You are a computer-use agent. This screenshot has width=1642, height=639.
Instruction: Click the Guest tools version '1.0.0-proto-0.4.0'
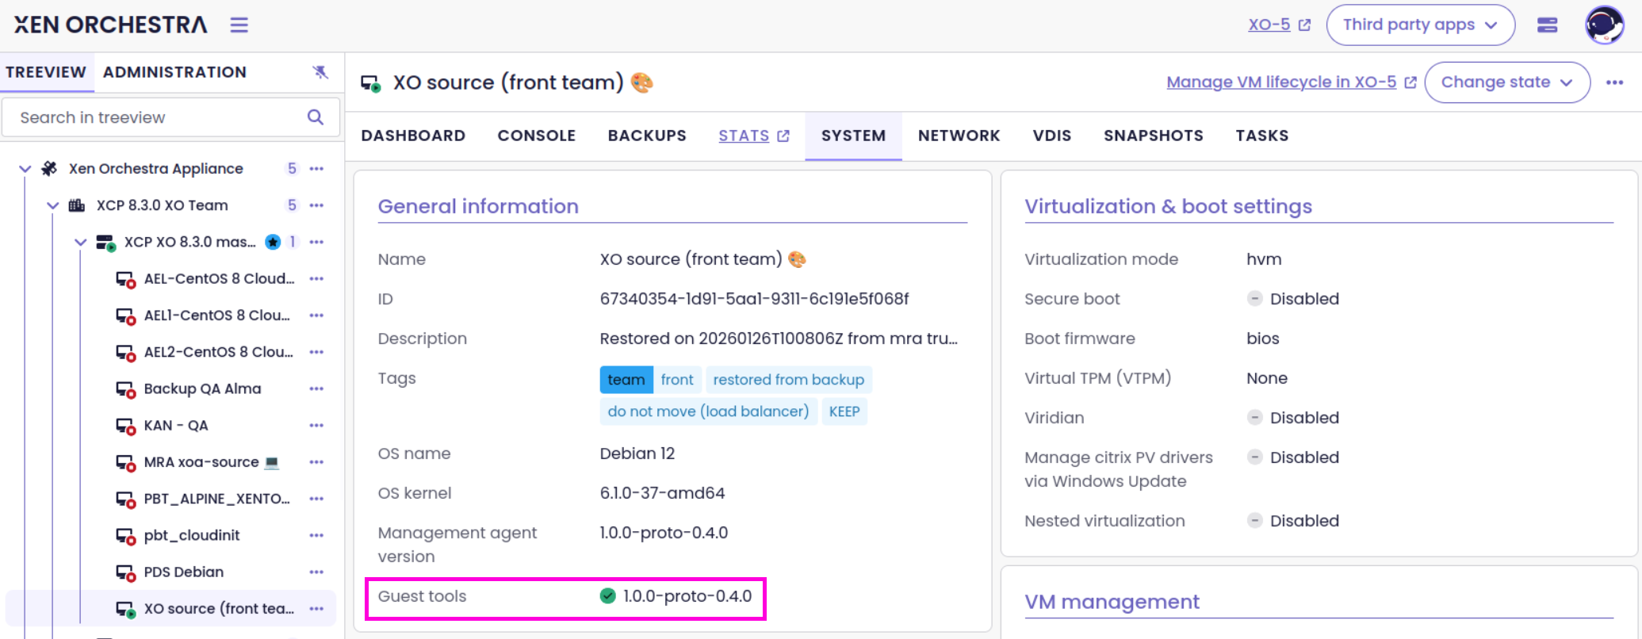687,596
